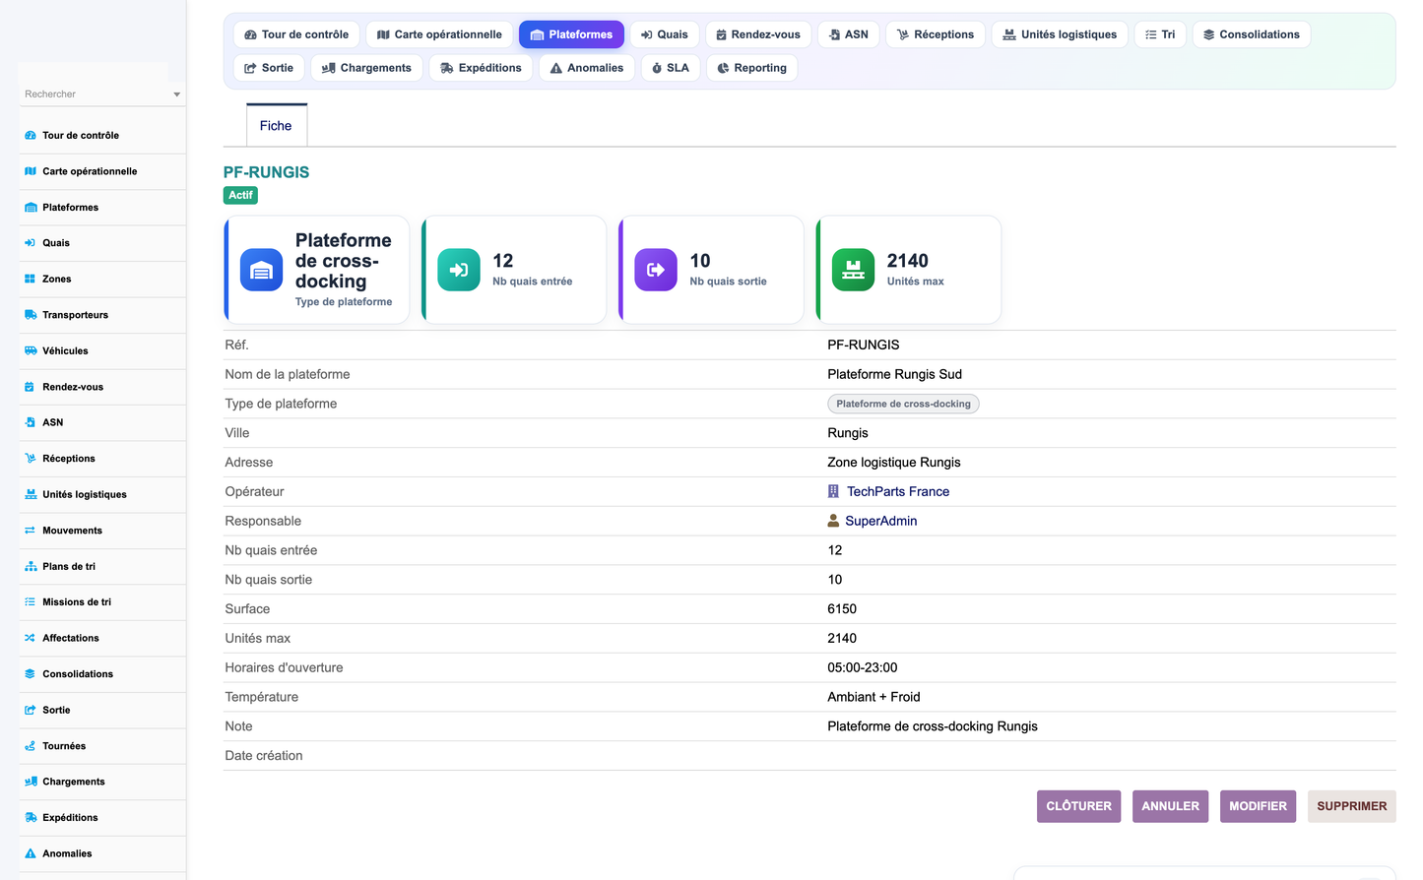Screen dimensions: 1423x880
Task: Open Rendez-vous in top navigation
Action: coord(758,34)
